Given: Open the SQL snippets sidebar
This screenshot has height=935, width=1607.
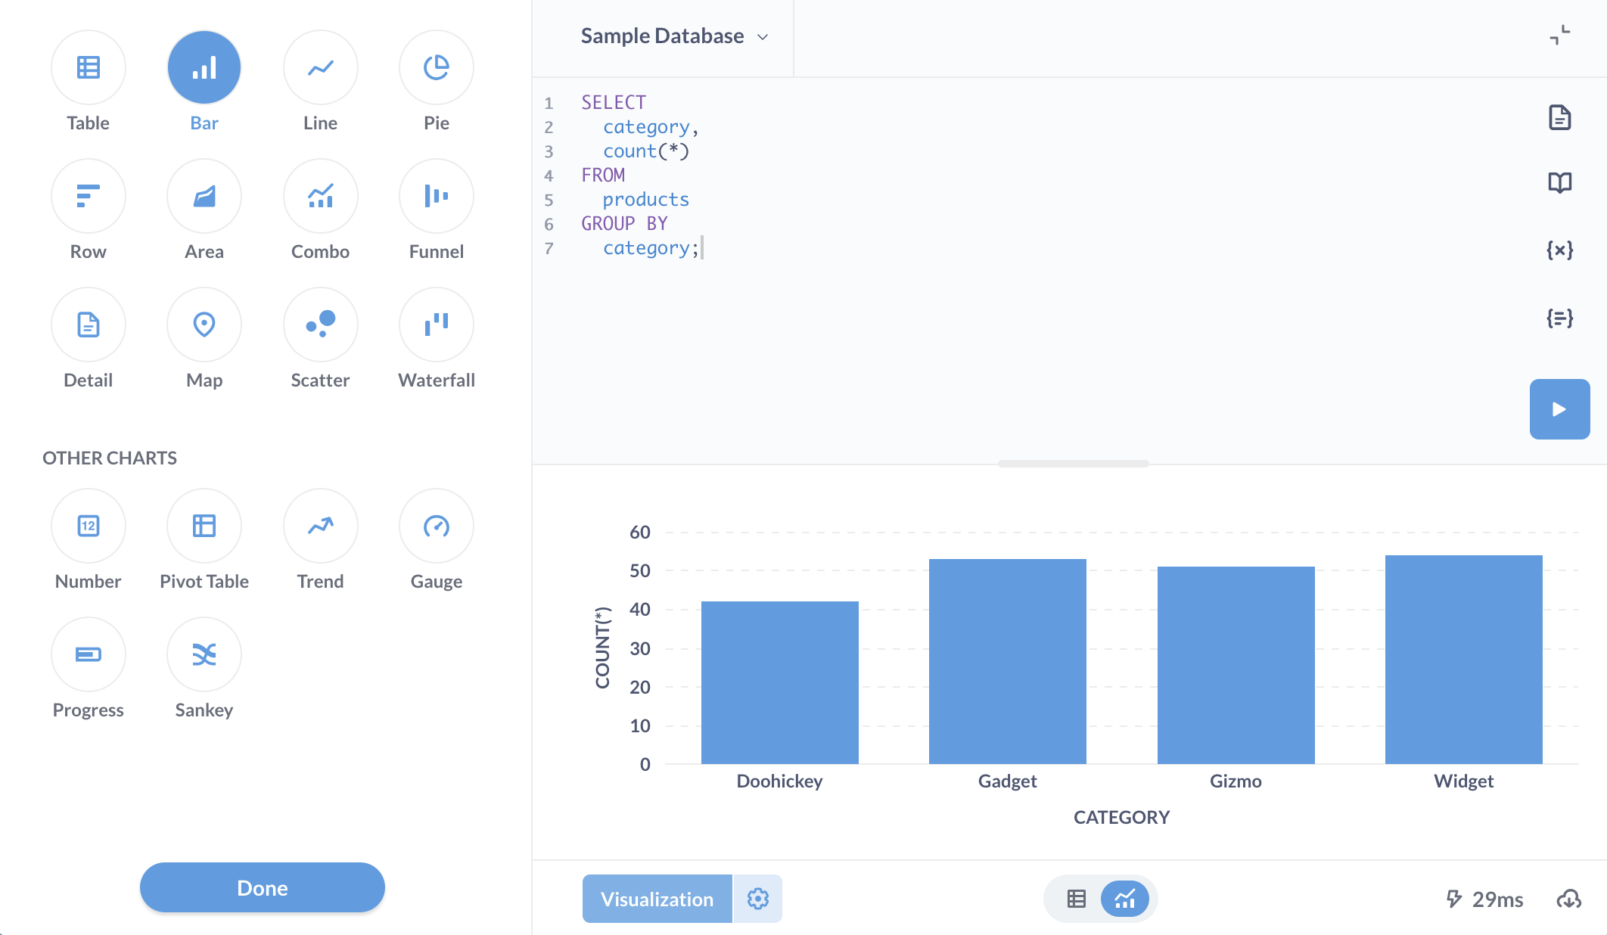Looking at the screenshot, I should (x=1559, y=318).
